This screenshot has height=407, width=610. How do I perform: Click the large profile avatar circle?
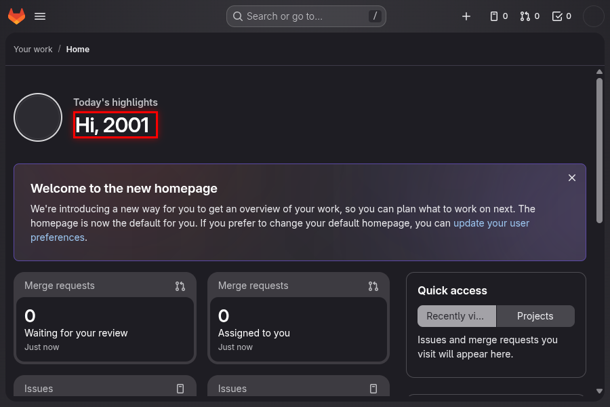38,117
